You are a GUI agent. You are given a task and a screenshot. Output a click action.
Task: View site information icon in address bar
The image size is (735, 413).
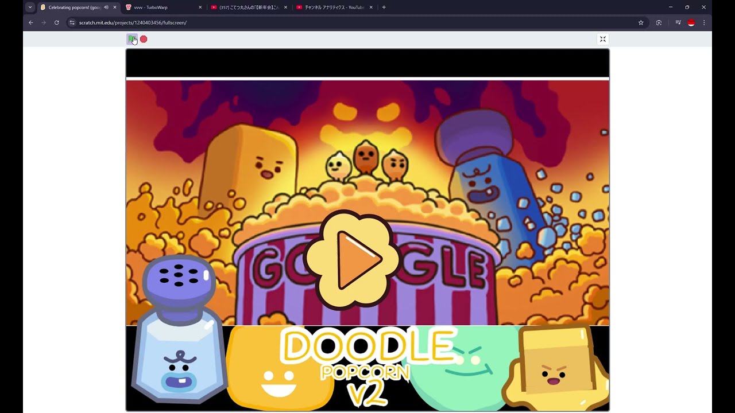point(72,22)
